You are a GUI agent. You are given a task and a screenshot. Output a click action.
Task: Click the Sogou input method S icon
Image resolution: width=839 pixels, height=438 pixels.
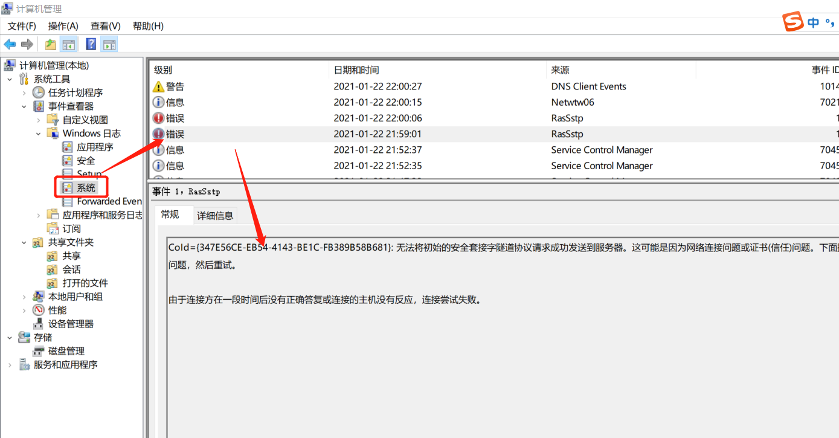coord(793,22)
